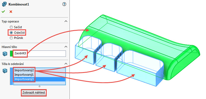Image resolution: width=206 pixels, height=99 pixels.
Task: Click the list resize handle below bodies list
Action: coord(40,86)
